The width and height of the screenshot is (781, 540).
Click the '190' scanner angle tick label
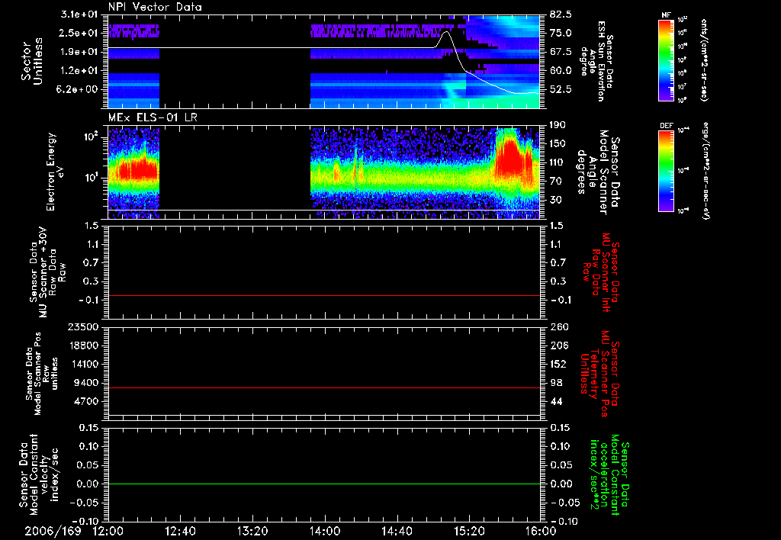click(559, 125)
